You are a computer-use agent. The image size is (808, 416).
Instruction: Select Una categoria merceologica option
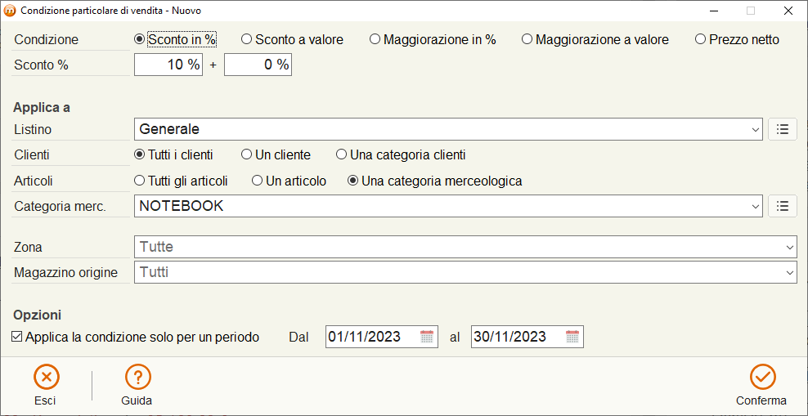435,181
